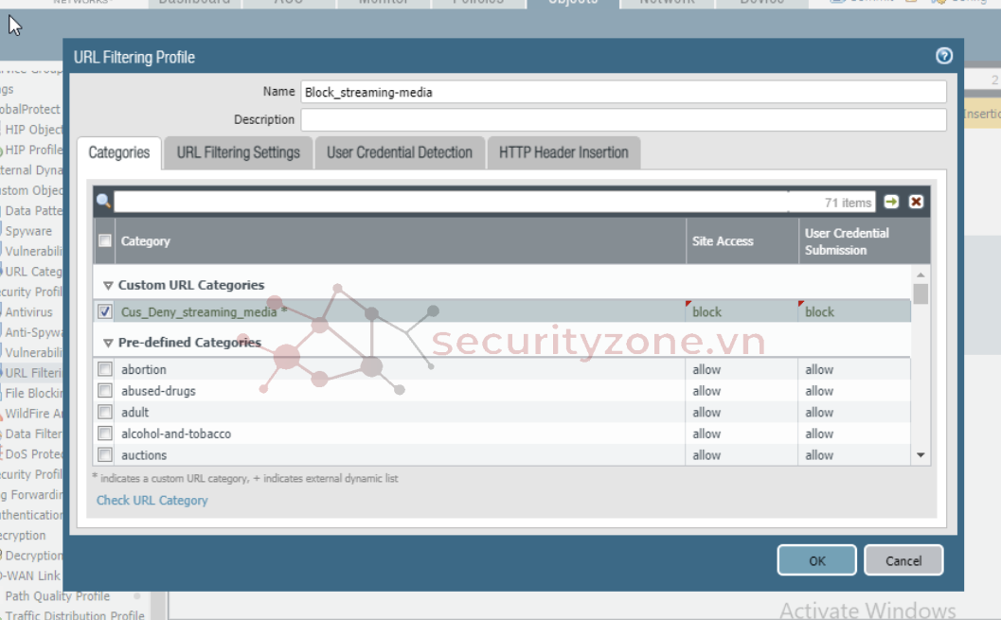Click the Cancel button
The height and width of the screenshot is (620, 1001).
coord(903,560)
